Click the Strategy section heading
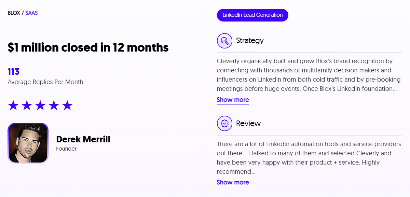This screenshot has width=410, height=197. tap(250, 41)
